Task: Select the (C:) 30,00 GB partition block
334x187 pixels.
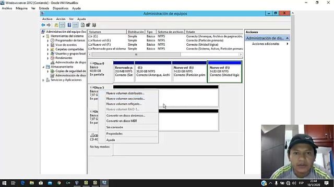Action: coord(153,72)
